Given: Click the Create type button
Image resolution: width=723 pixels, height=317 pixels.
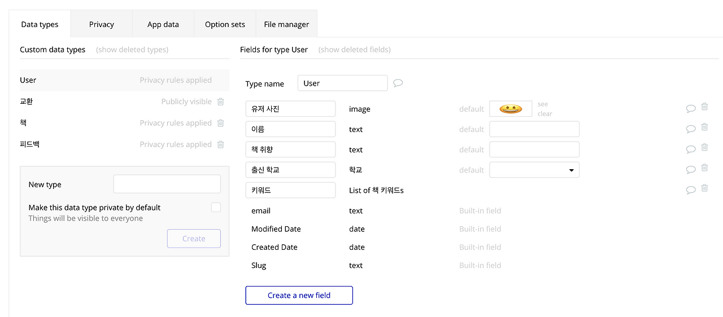Looking at the screenshot, I should (x=194, y=239).
